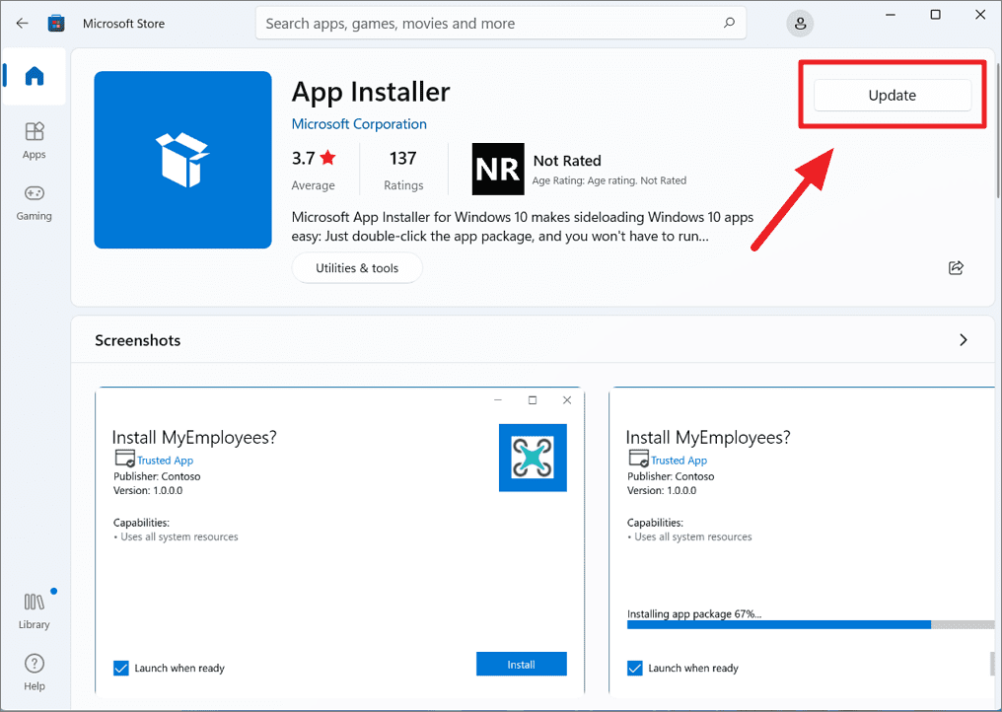The width and height of the screenshot is (1002, 712).
Task: Open the Home tab in sidebar
Action: click(x=34, y=76)
